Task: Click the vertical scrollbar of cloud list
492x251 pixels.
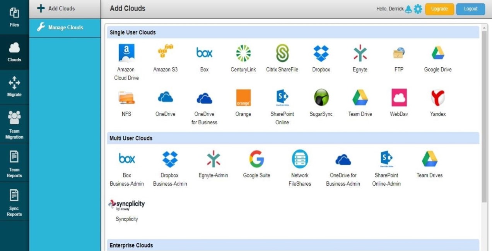Action: pyautogui.click(x=484, y=116)
